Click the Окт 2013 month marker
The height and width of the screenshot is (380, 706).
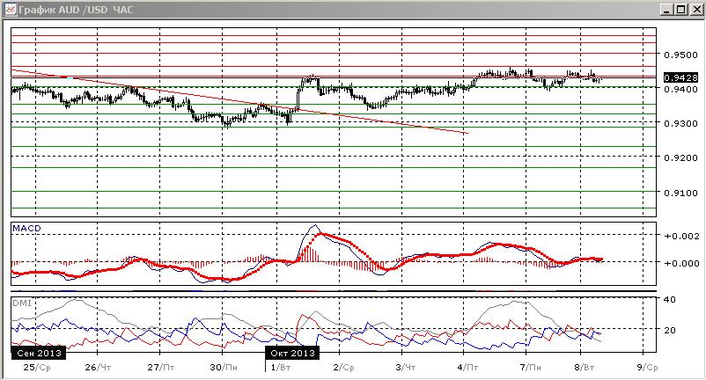292,353
